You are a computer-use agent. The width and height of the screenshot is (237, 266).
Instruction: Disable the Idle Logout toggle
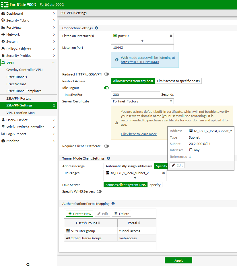[x=106, y=88]
